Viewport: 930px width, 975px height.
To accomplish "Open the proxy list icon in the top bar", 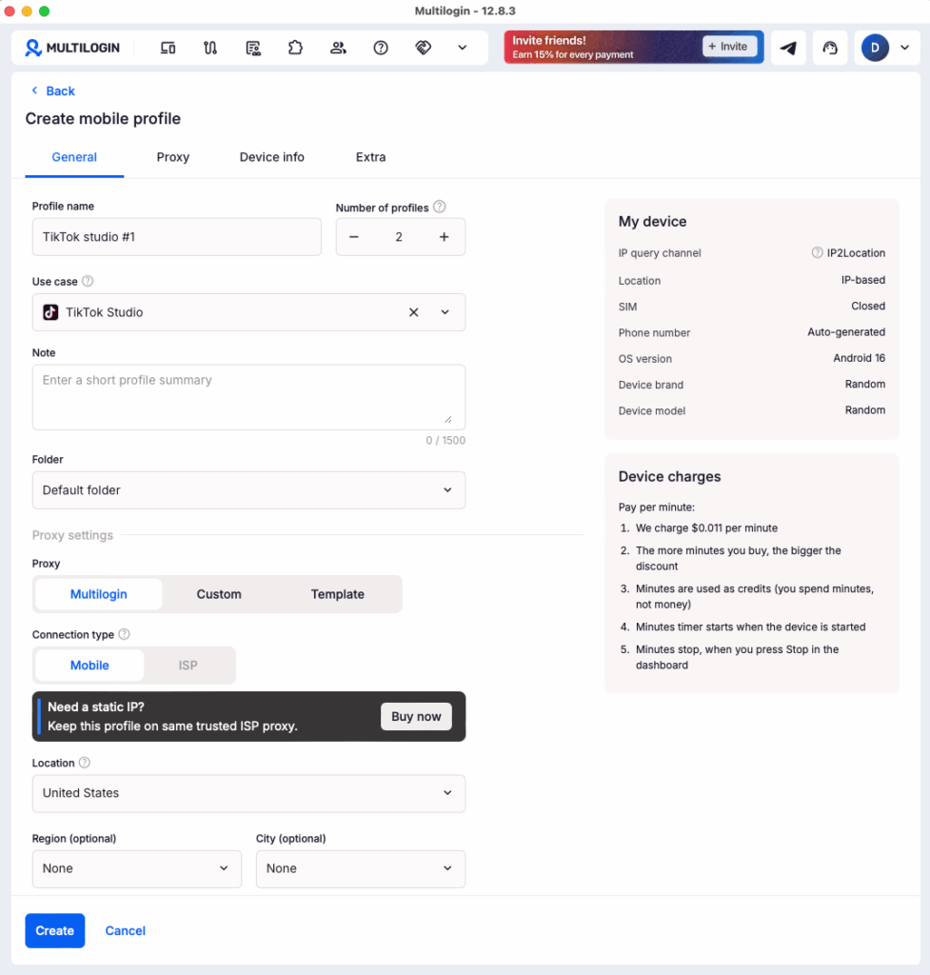I will [x=253, y=48].
